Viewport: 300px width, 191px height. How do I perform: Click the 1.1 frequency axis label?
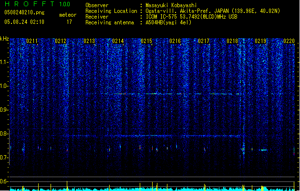pyautogui.click(x=4, y=62)
